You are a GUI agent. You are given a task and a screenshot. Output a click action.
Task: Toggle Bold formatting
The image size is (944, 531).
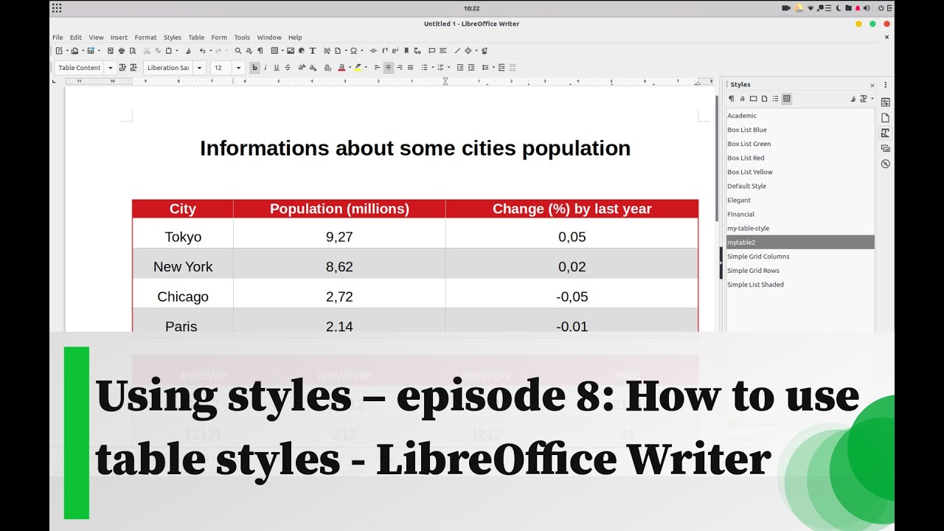[255, 68]
